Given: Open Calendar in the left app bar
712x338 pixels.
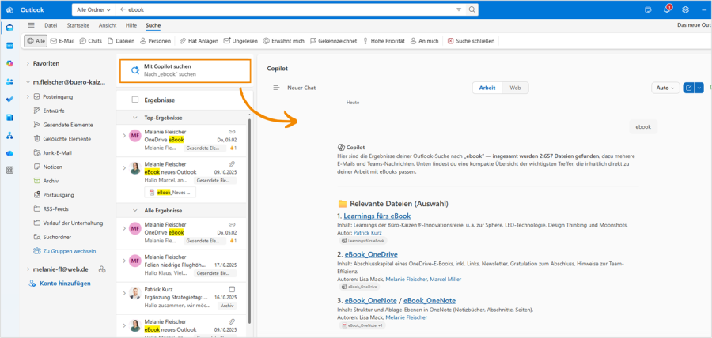Looking at the screenshot, I should [x=9, y=45].
